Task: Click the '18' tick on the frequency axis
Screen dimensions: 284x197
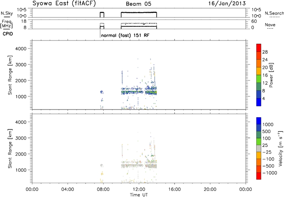Action: tap(24, 21)
